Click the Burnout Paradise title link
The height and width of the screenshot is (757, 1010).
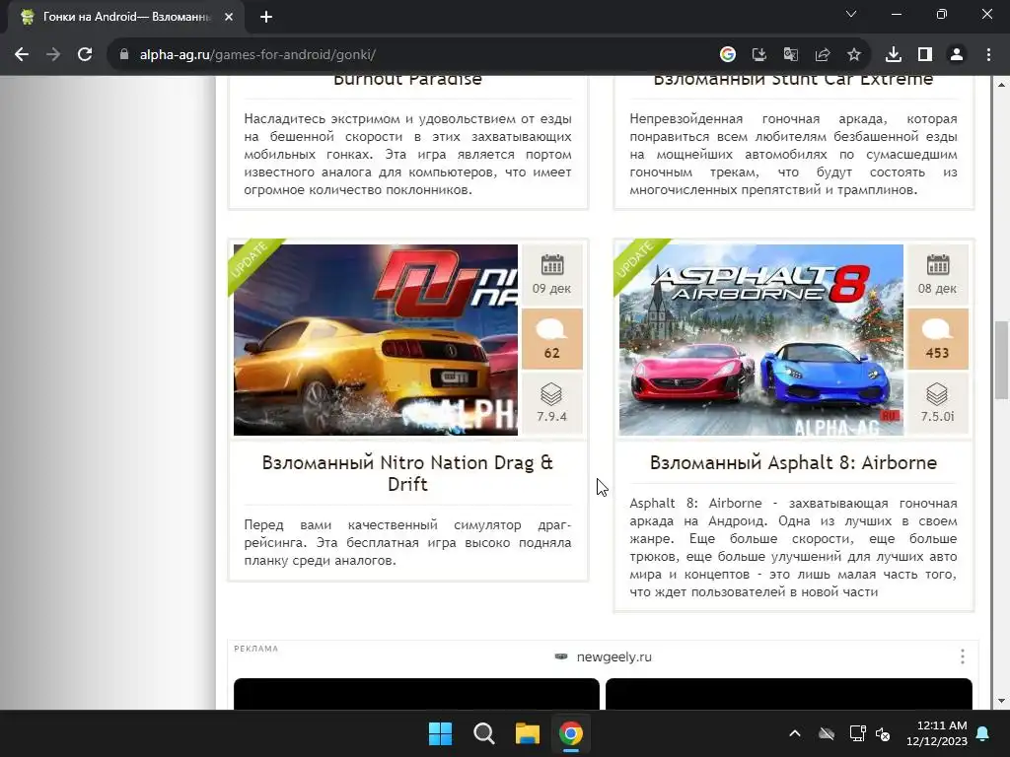coord(407,80)
